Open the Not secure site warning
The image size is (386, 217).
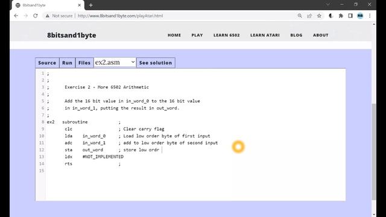[x=59, y=16]
